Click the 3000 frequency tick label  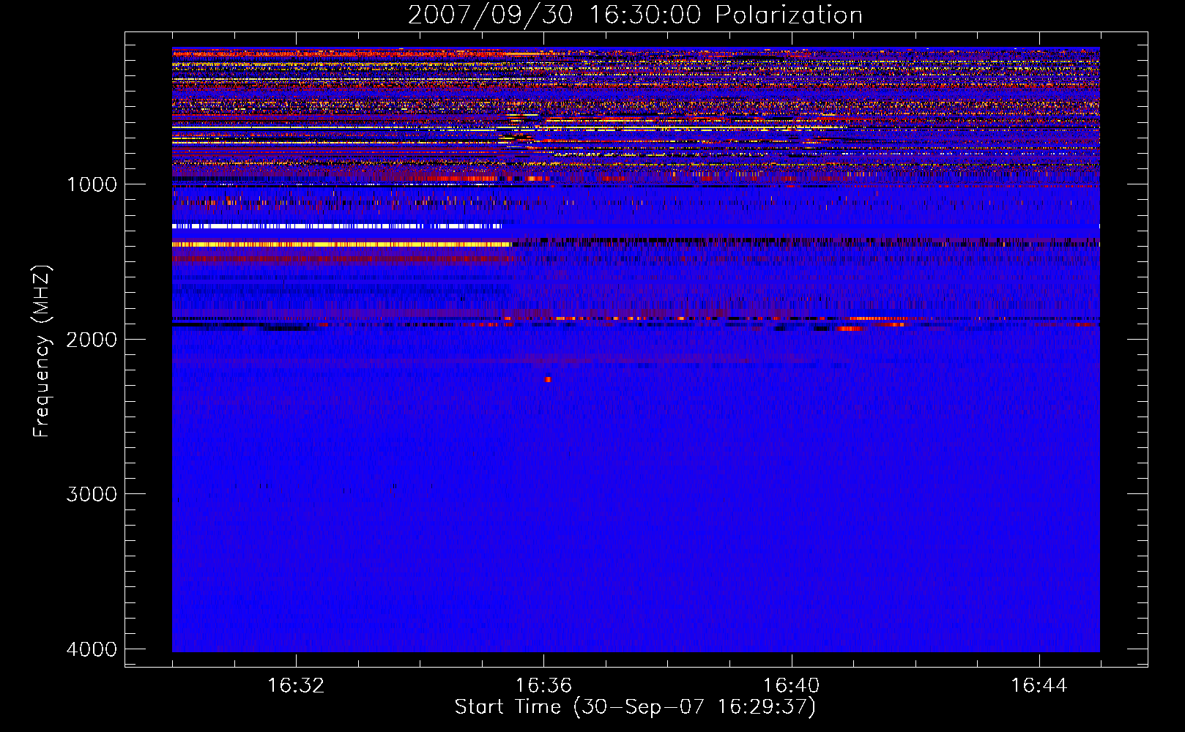coord(92,493)
